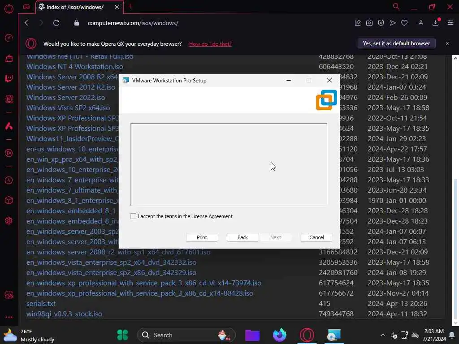Viewport: 459px width, 344px height.
Task: Click the browser search tabs magnifier icon
Action: tap(396, 6)
